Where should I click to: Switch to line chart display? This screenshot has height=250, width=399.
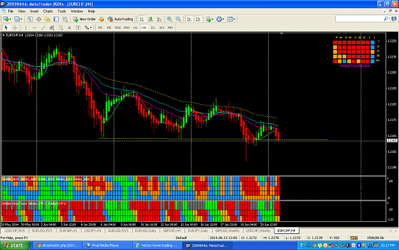coord(160,19)
